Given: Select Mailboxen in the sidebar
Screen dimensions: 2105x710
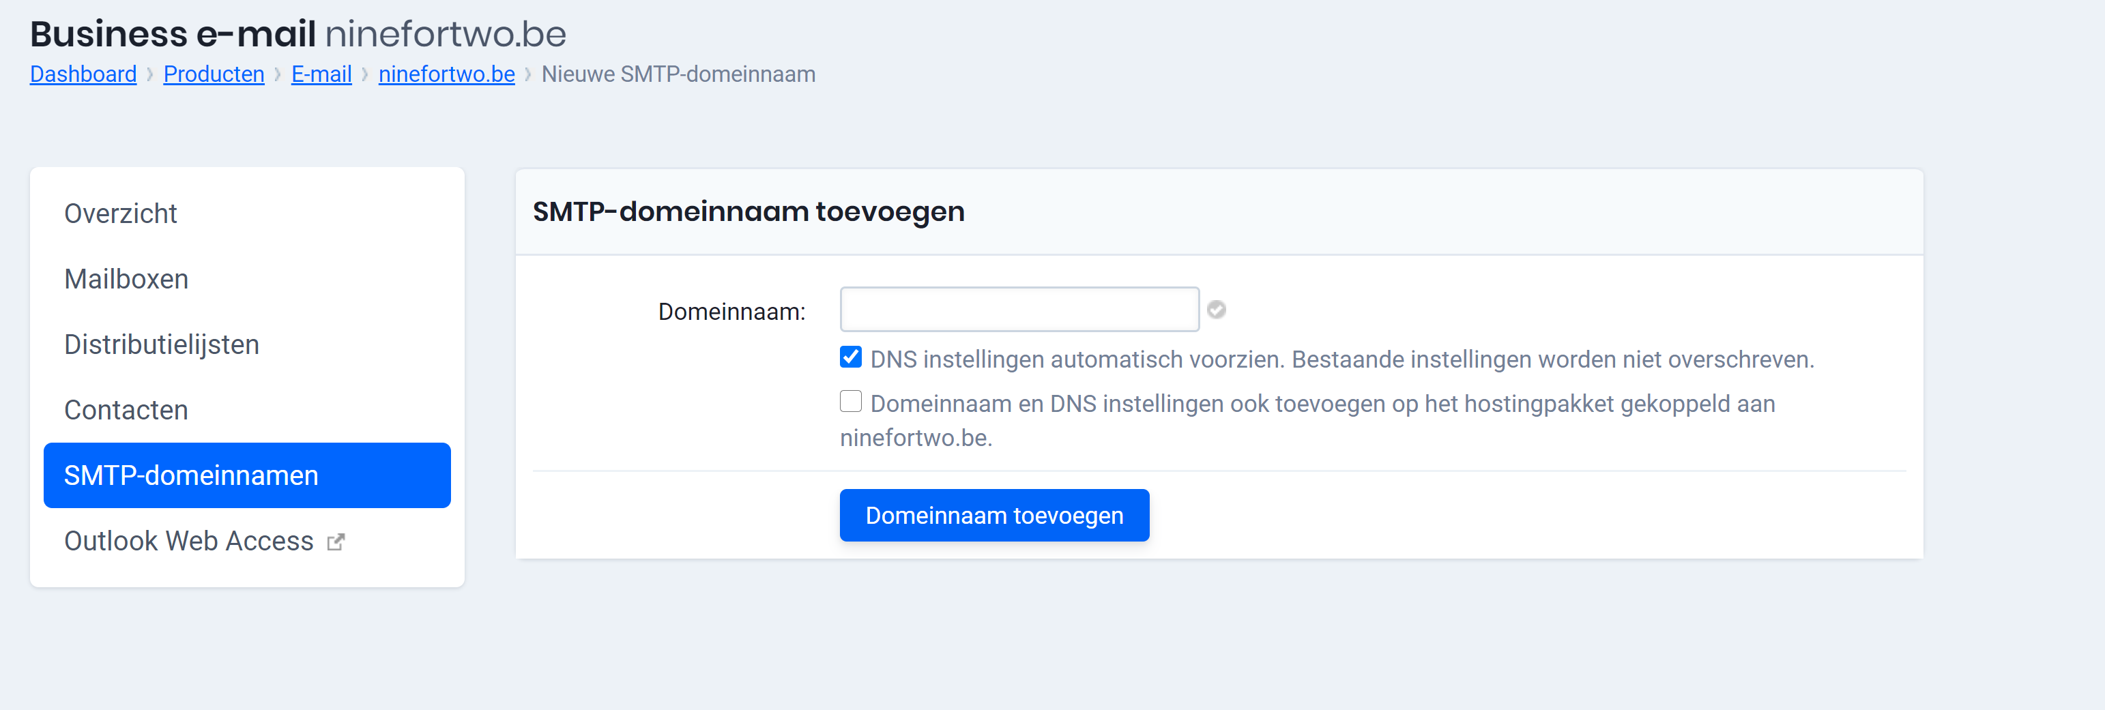Looking at the screenshot, I should (127, 278).
